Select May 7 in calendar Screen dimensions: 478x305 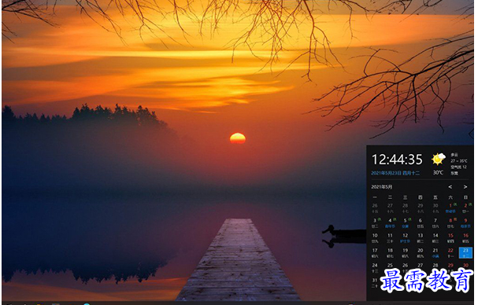[435, 222]
